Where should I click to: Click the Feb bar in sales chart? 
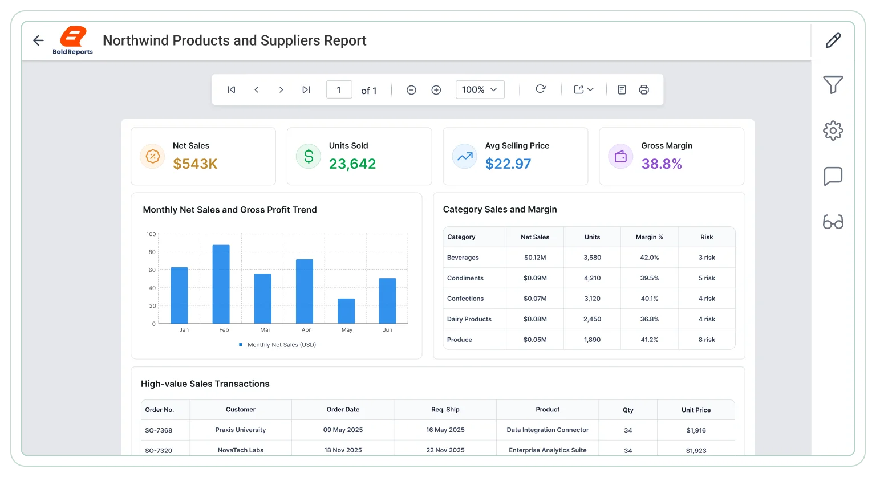(x=221, y=284)
